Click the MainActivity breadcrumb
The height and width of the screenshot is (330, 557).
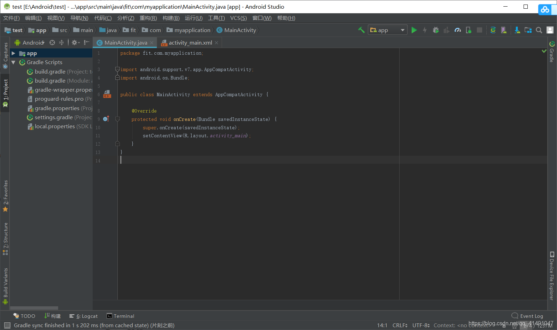pyautogui.click(x=236, y=30)
